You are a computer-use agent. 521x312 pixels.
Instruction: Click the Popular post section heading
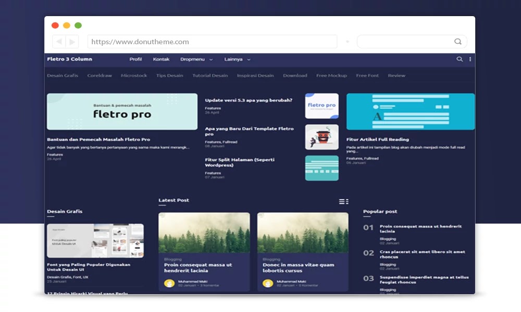pyautogui.click(x=380, y=211)
